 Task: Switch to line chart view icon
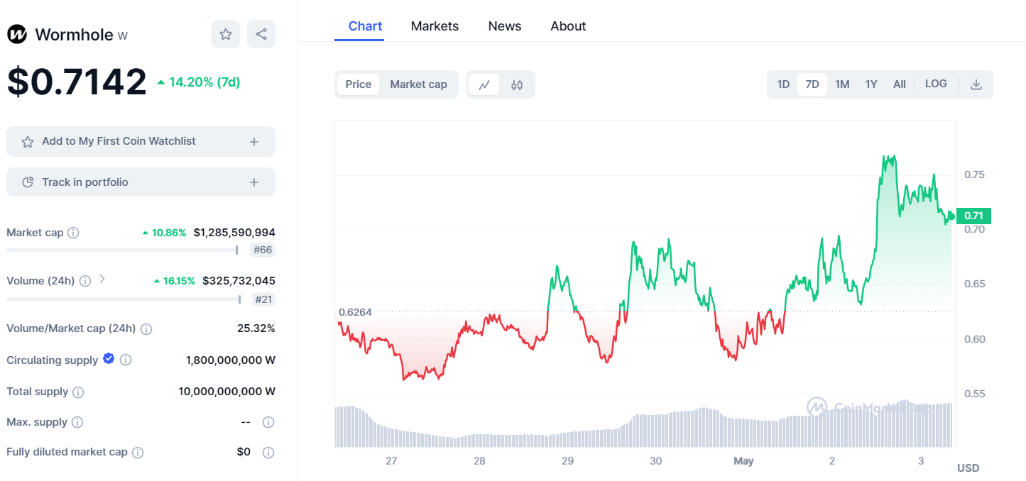tap(484, 84)
